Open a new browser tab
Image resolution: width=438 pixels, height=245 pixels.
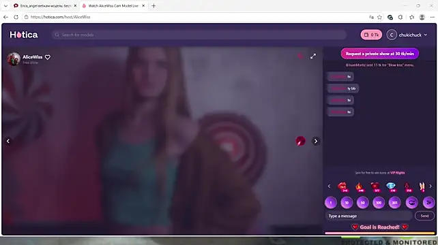point(154,5)
